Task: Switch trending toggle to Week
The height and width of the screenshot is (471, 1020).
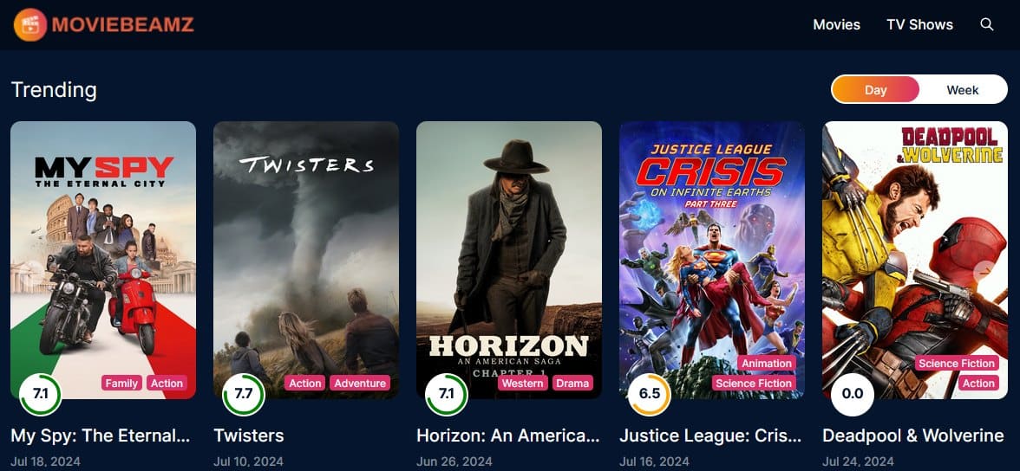Action: (x=963, y=90)
